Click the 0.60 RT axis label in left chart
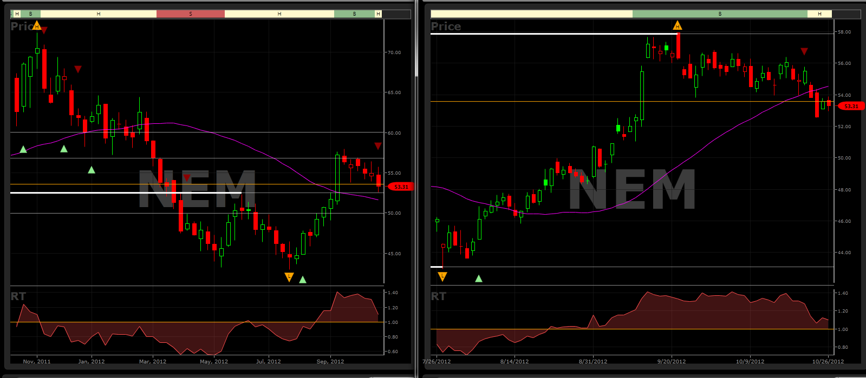The width and height of the screenshot is (866, 378). click(394, 352)
